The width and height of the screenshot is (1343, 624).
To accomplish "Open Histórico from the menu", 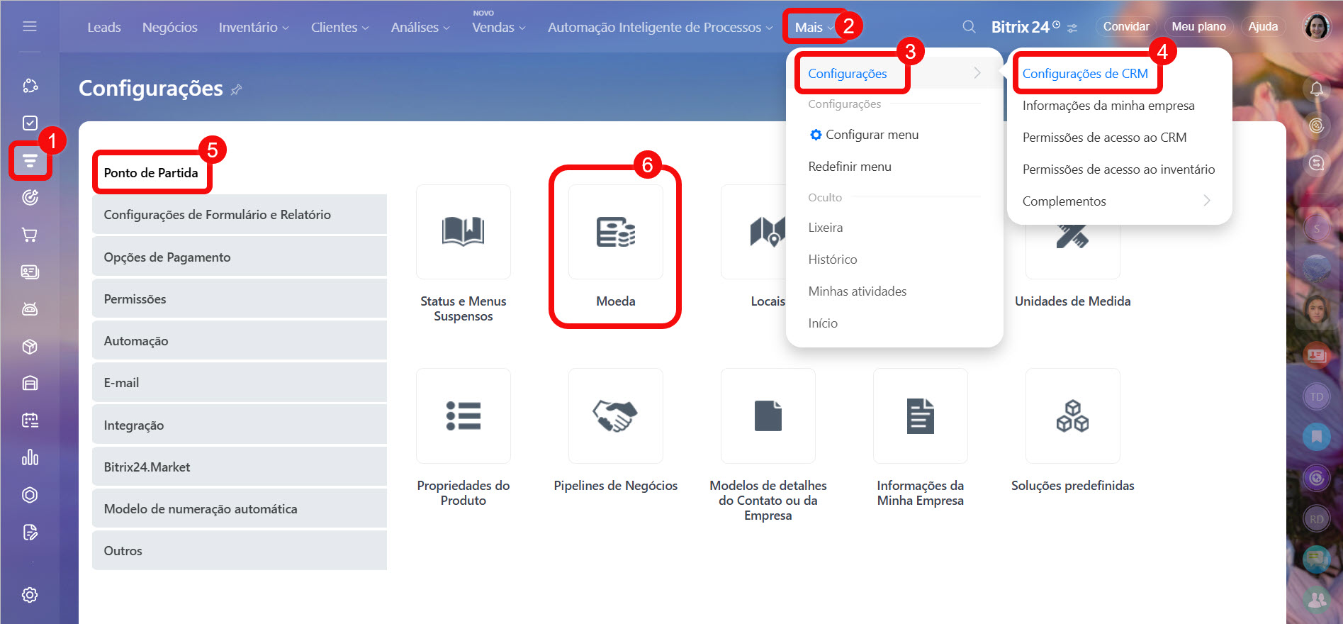I will click(x=833, y=259).
